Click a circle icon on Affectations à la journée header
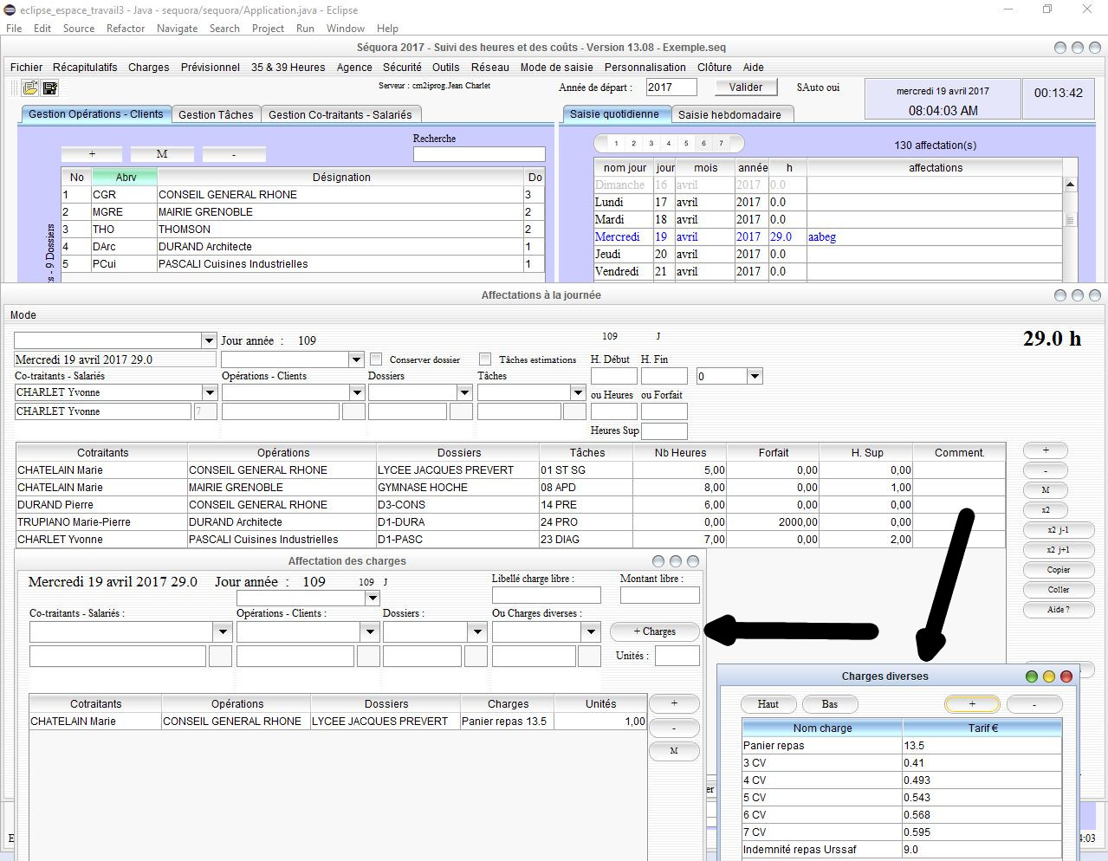 1060,295
